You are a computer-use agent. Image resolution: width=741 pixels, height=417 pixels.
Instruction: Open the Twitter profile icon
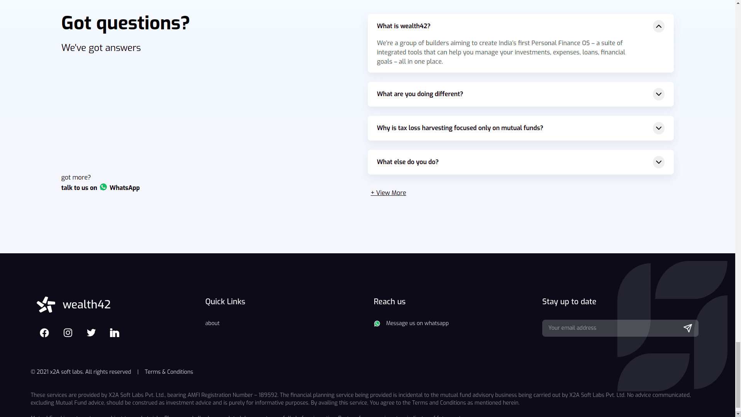tap(91, 333)
